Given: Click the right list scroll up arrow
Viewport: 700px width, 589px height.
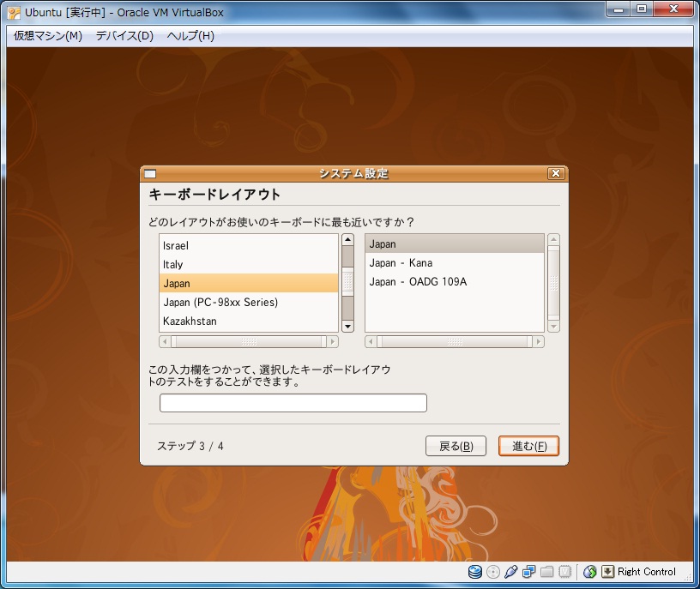Looking at the screenshot, I should (x=553, y=239).
